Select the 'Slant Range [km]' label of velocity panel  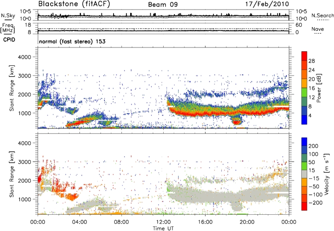(12, 174)
